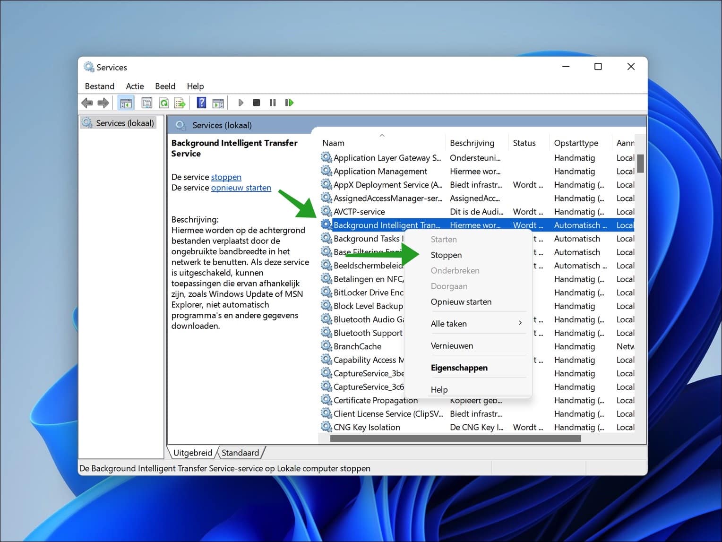Click the Export list toolbar icon
The width and height of the screenshot is (722, 542).
(180, 103)
